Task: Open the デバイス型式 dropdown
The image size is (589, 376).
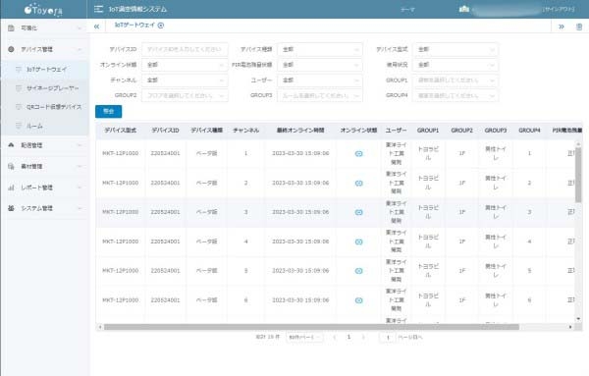Action: click(x=455, y=49)
